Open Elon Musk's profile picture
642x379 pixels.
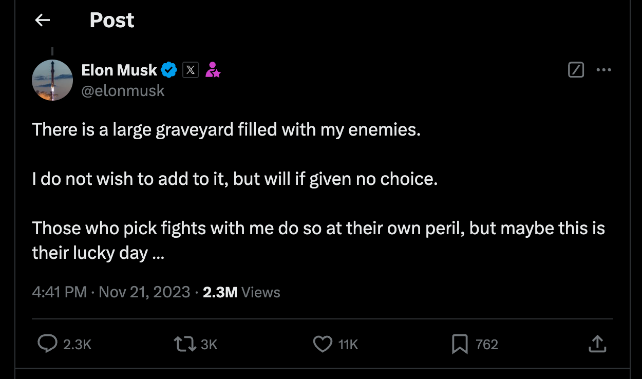pyautogui.click(x=52, y=80)
